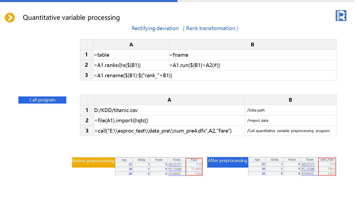355x200 pixels.
Task: Click the orange arrow chevron icon
Action: click(10, 18)
